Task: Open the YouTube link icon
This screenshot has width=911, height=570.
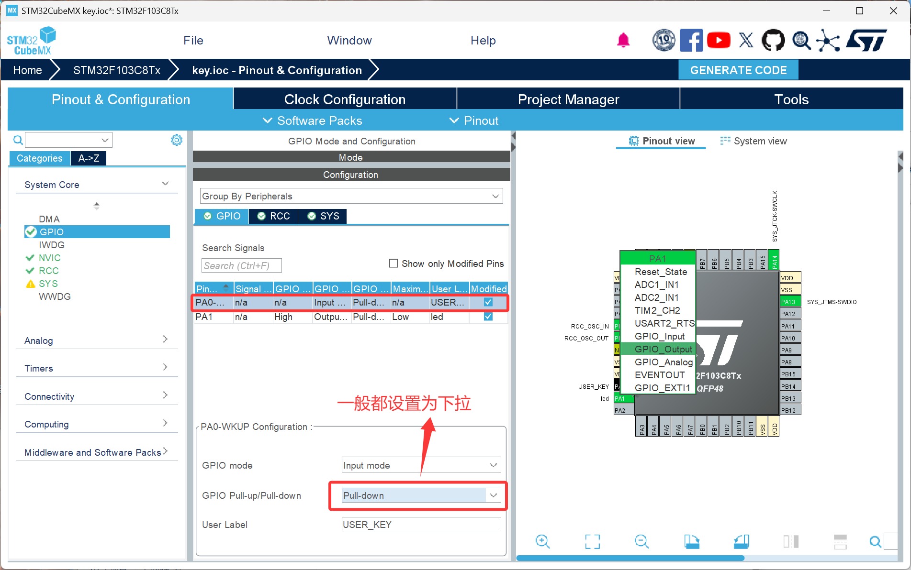Action: (x=719, y=41)
